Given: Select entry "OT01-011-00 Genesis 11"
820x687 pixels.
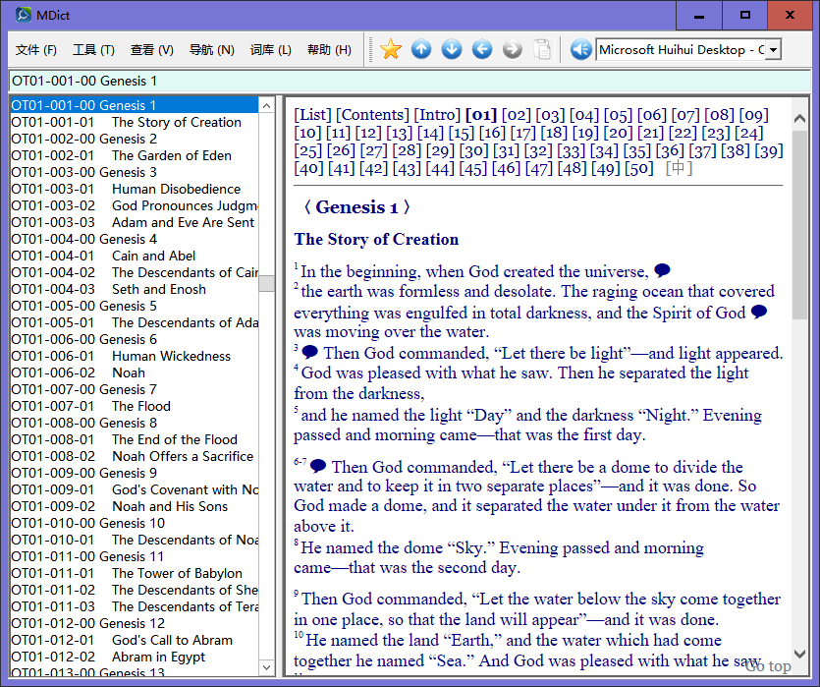Looking at the screenshot, I should 135,556.
